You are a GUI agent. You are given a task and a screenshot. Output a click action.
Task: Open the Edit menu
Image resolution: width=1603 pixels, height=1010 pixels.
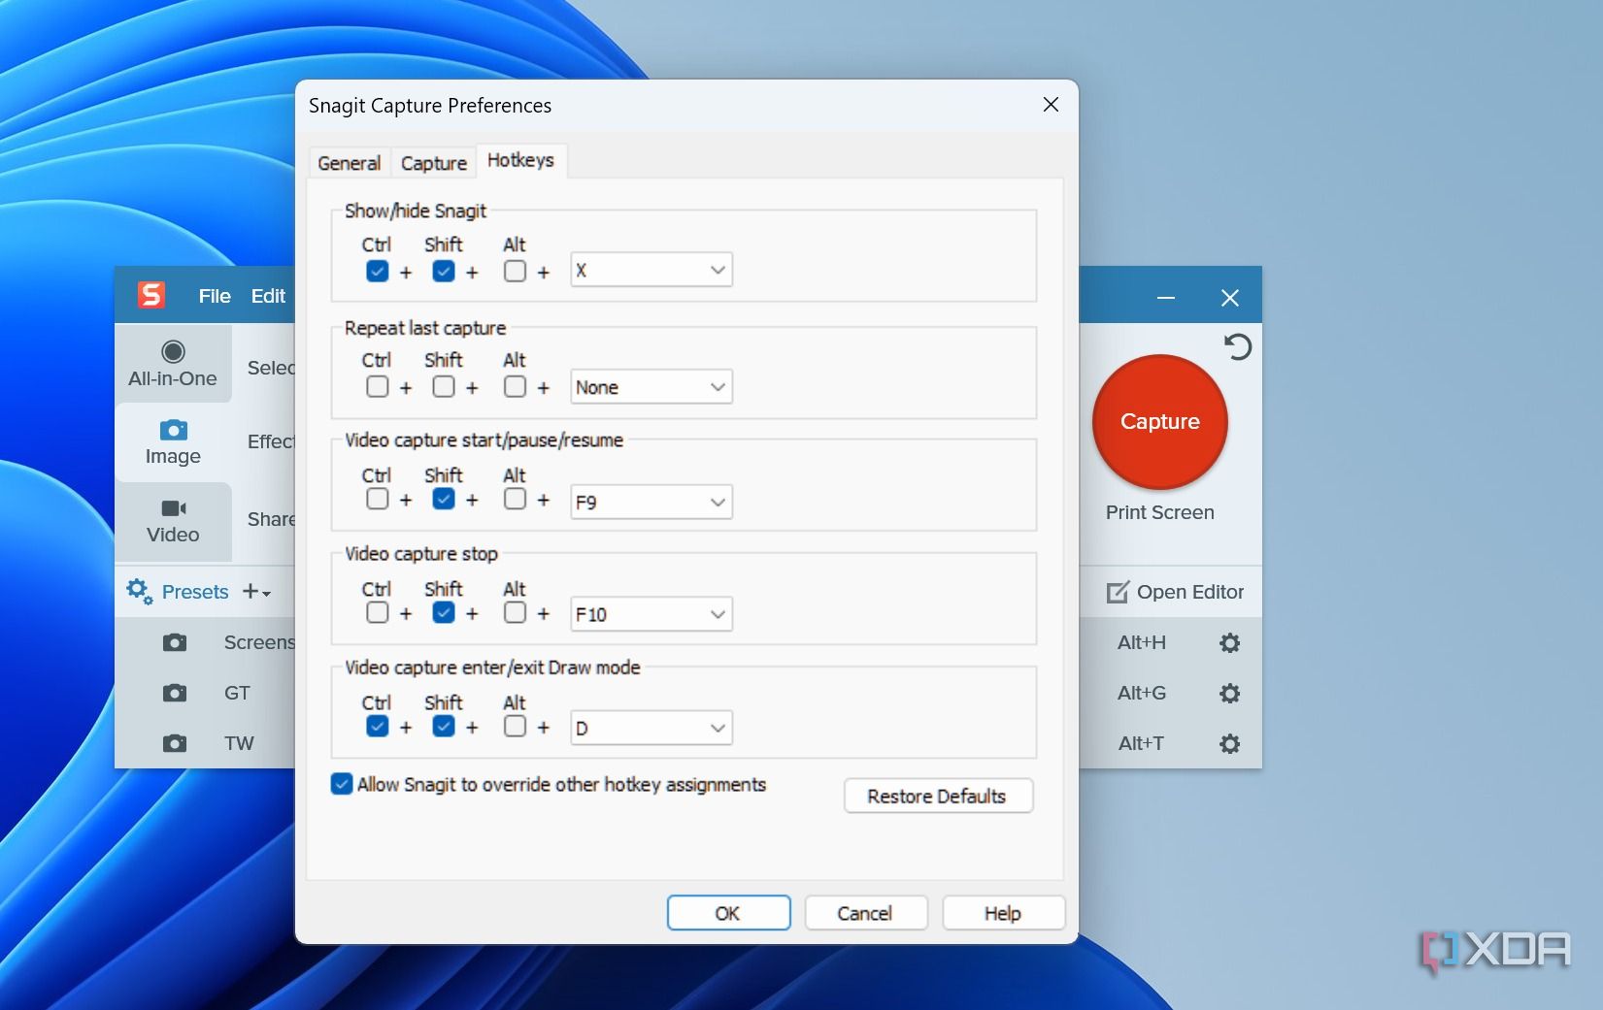coord(268,296)
